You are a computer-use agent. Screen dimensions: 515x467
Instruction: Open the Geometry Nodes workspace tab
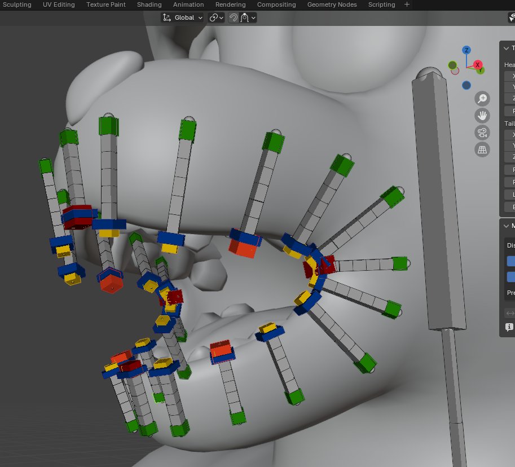pyautogui.click(x=332, y=5)
